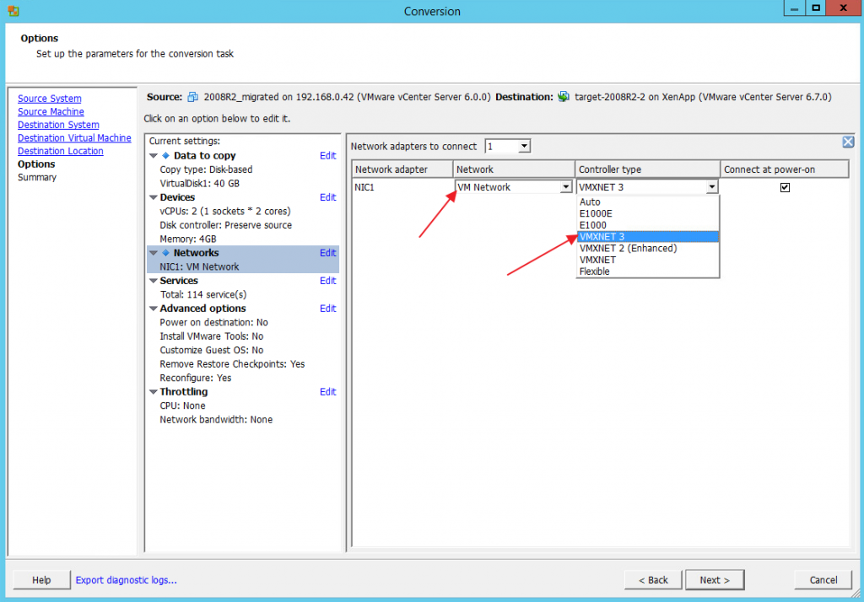Screen dimensions: 864x602
Task: Click the Next button
Action: (715, 580)
